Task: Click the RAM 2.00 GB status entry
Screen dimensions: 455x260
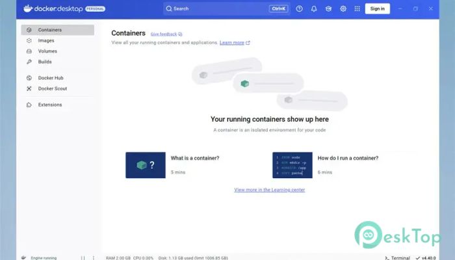Action: pyautogui.click(x=118, y=257)
